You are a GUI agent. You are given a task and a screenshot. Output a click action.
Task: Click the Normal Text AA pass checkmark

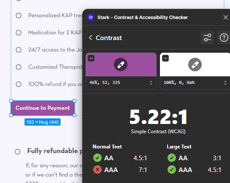pyautogui.click(x=97, y=158)
